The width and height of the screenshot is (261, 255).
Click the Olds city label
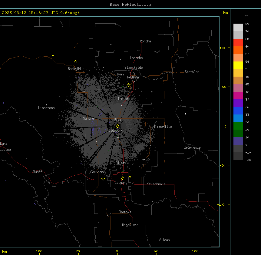pos(117,119)
